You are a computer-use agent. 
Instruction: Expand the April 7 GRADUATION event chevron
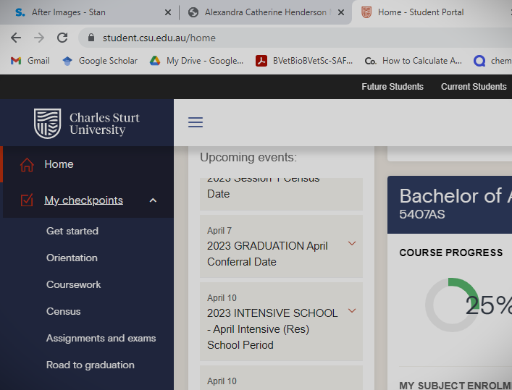tap(352, 243)
